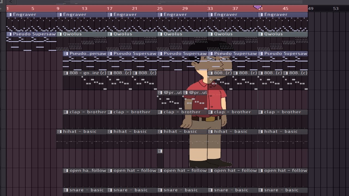
Task: Jump to bar 49 on the timeline ruler
Action: (x=311, y=8)
